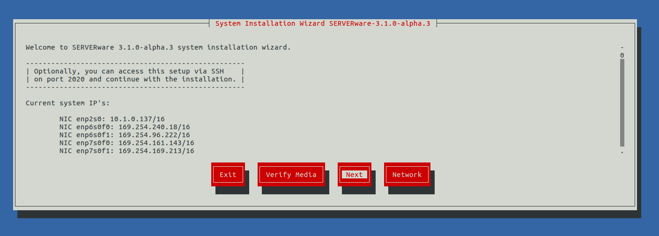Image resolution: width=659 pixels, height=236 pixels.
Task: Click the welcome message line
Action: [158, 47]
